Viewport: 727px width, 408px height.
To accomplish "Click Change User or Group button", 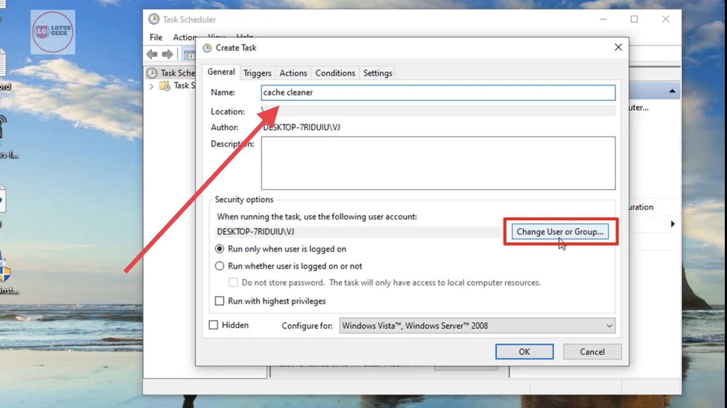I will (560, 231).
